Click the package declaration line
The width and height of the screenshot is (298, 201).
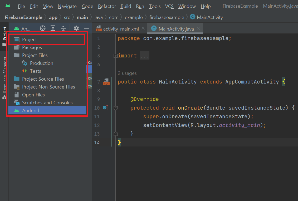pyautogui.click(x=174, y=38)
